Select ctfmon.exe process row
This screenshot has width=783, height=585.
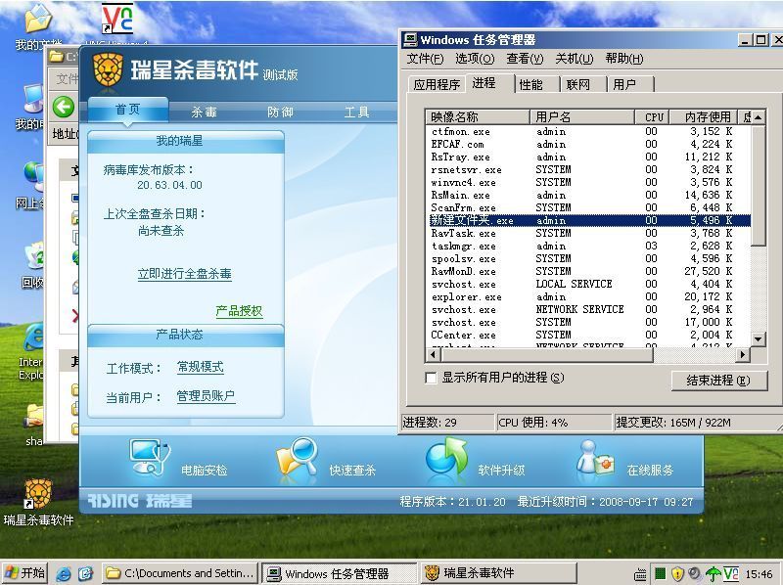(589, 132)
